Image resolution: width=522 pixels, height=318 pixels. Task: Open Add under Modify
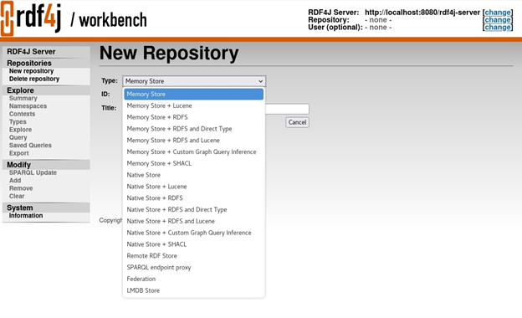click(15, 181)
